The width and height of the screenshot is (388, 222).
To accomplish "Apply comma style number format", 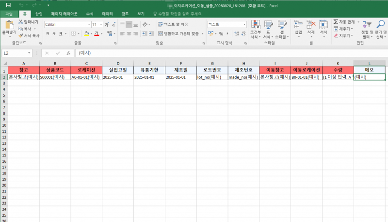I will point(227,34).
